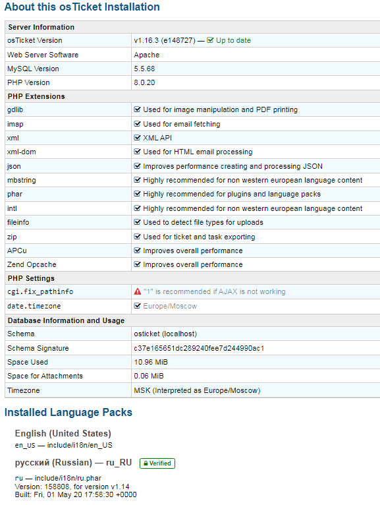Click the check icon in Zend Opcache row
The image size is (380, 505).
coord(137,264)
